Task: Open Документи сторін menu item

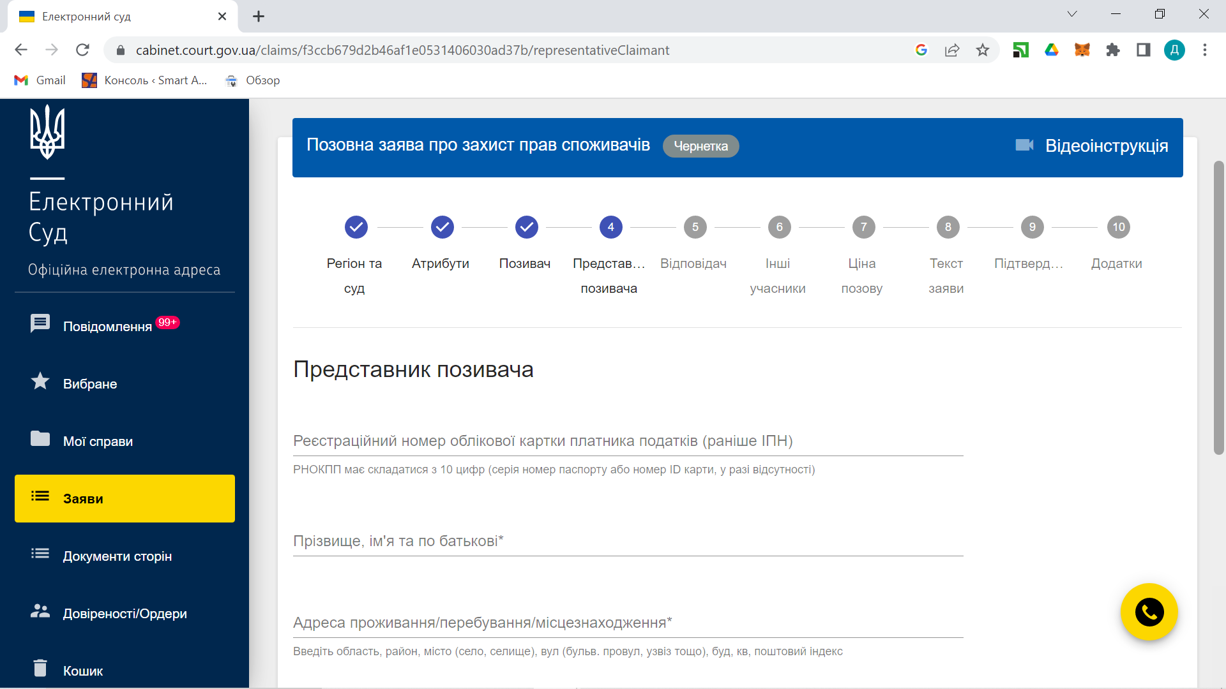Action: [x=117, y=556]
